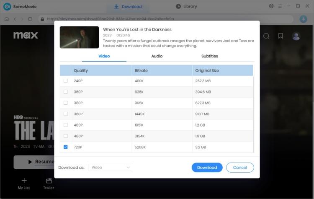
Task: Click the SameMovie app logo
Action: tap(7, 7)
